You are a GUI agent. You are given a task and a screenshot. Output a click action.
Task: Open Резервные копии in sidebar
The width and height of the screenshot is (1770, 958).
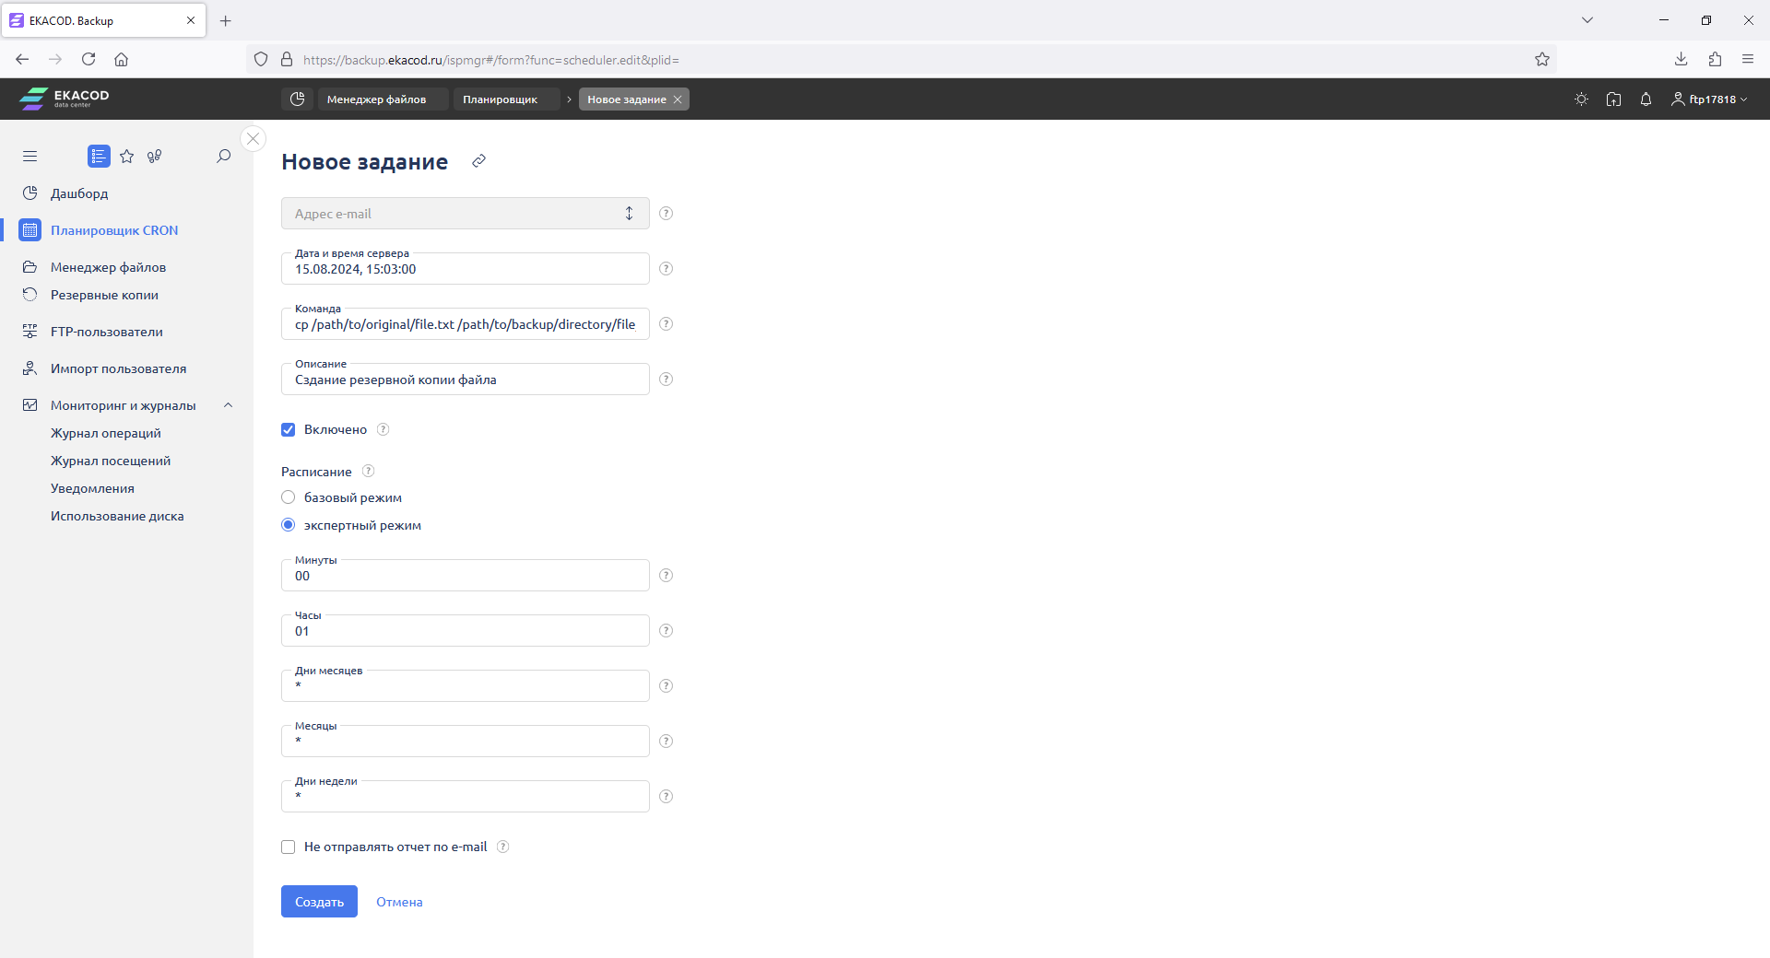(x=104, y=295)
